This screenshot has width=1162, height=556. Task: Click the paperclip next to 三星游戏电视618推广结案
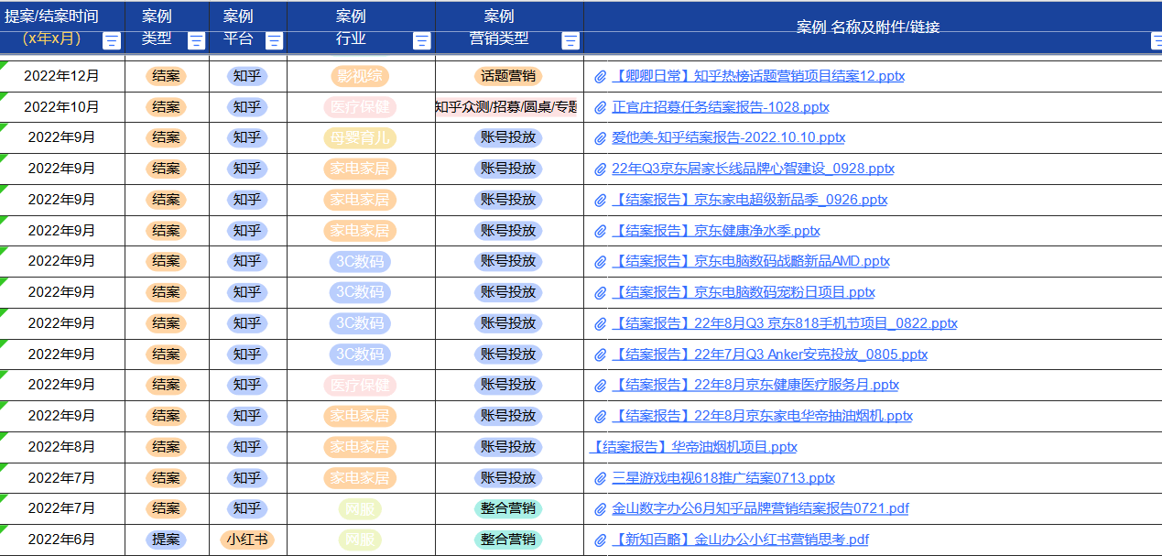(599, 477)
